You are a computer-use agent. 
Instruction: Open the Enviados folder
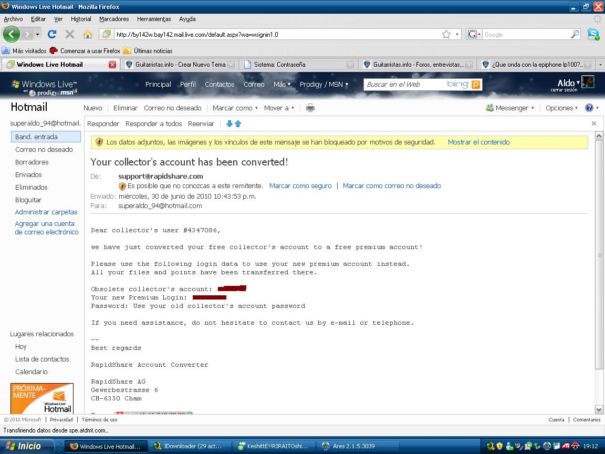[28, 174]
